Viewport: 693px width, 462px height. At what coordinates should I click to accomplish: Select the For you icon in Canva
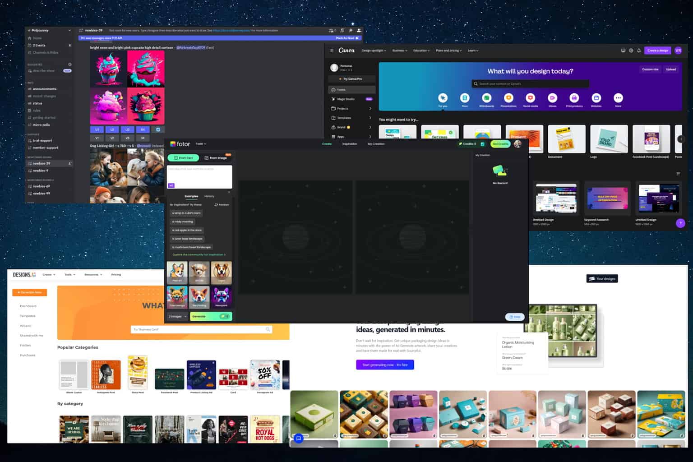click(443, 98)
